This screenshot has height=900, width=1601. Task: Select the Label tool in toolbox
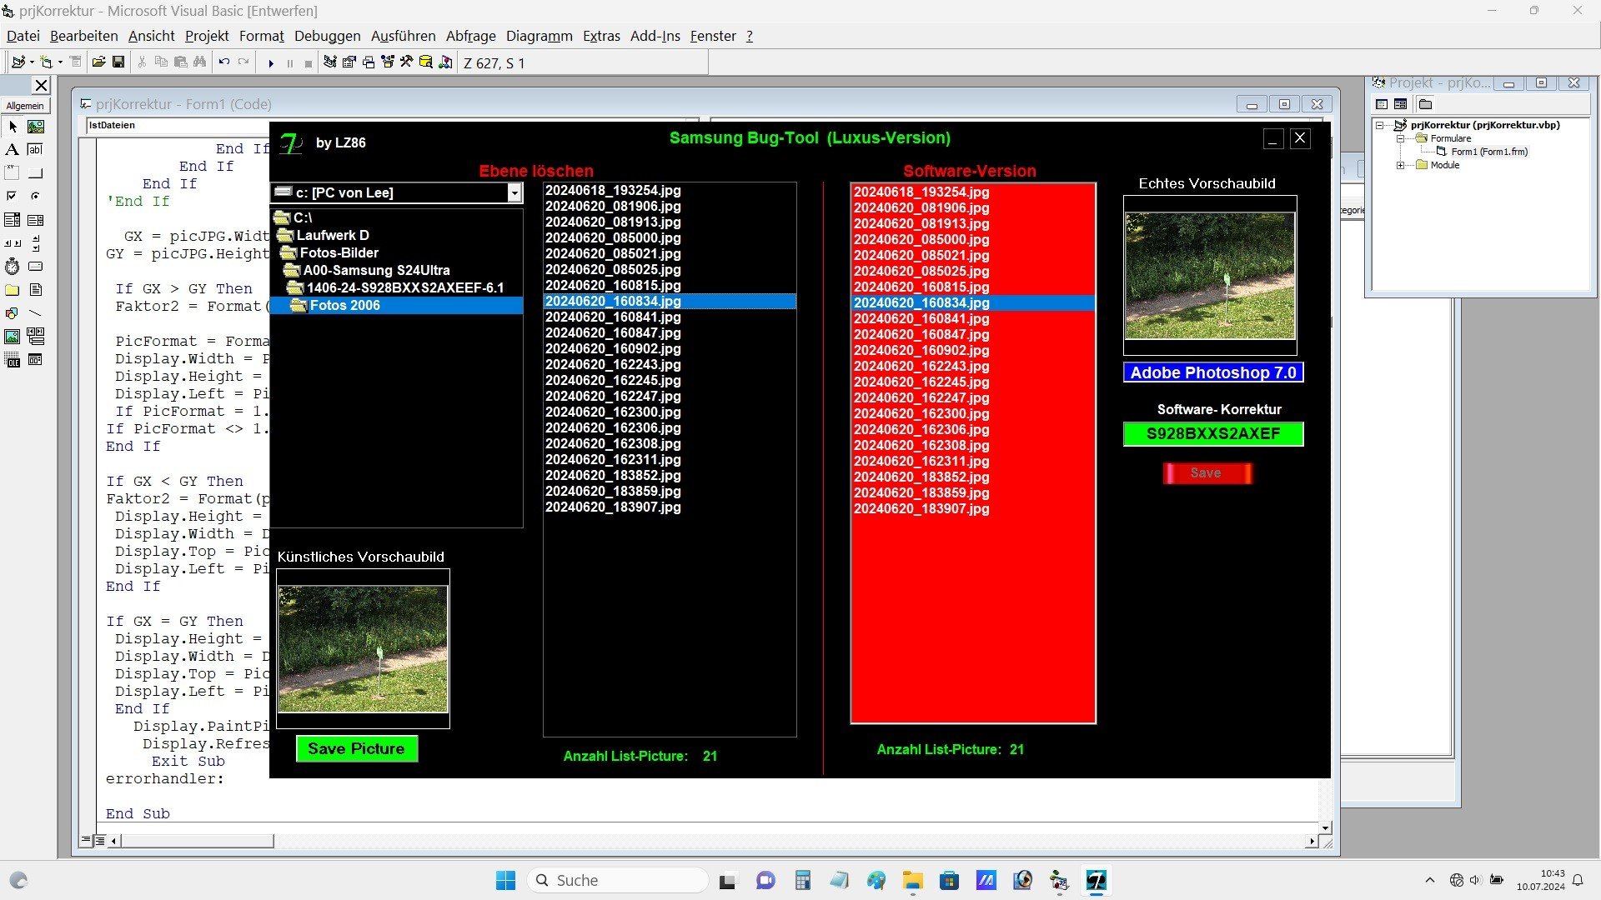pyautogui.click(x=12, y=150)
